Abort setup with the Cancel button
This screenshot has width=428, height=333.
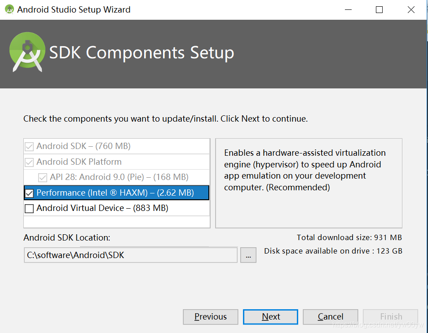[x=330, y=317]
